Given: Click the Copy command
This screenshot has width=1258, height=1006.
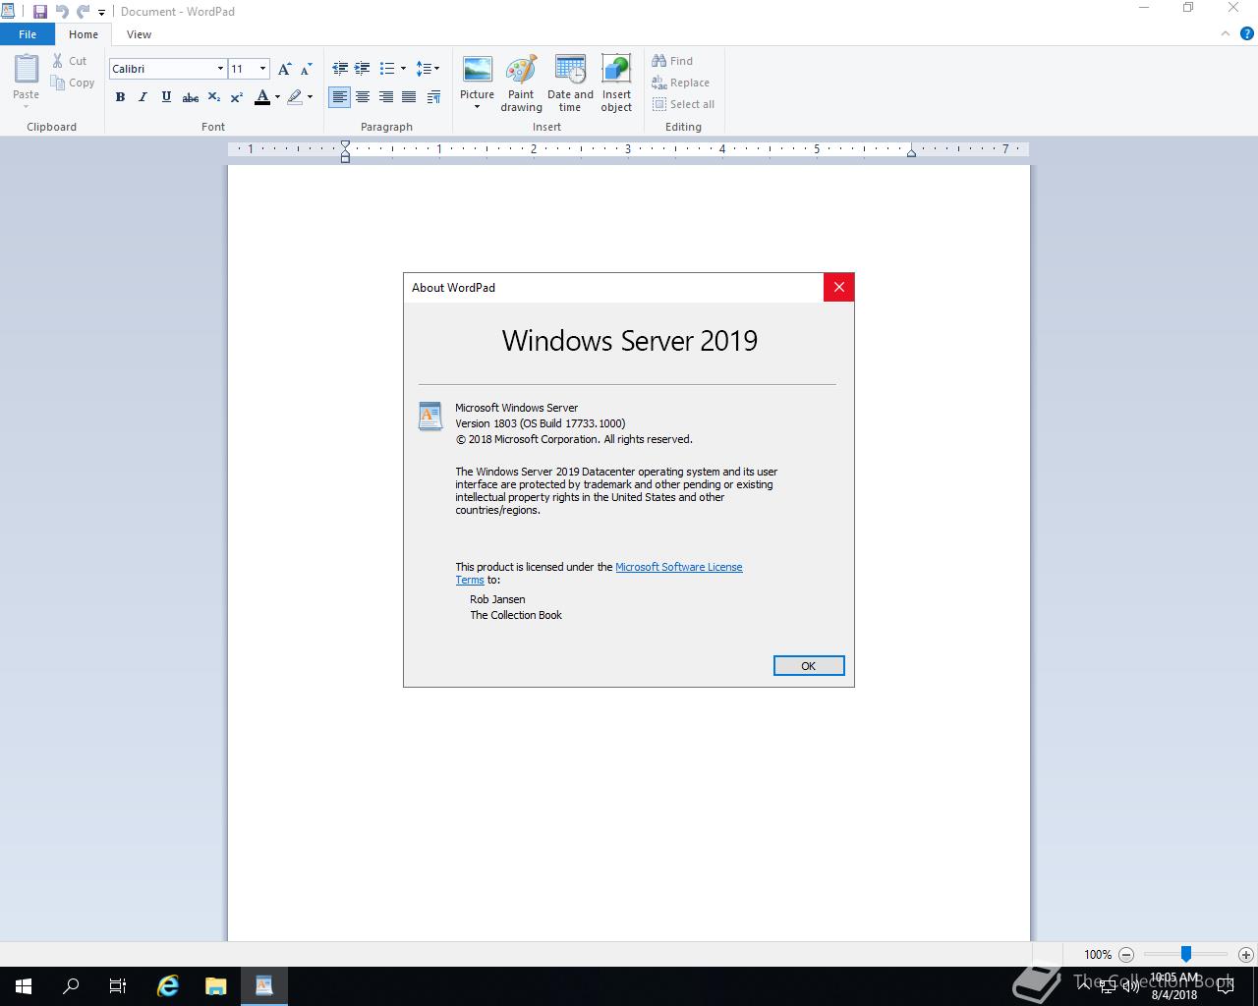Looking at the screenshot, I should (73, 83).
